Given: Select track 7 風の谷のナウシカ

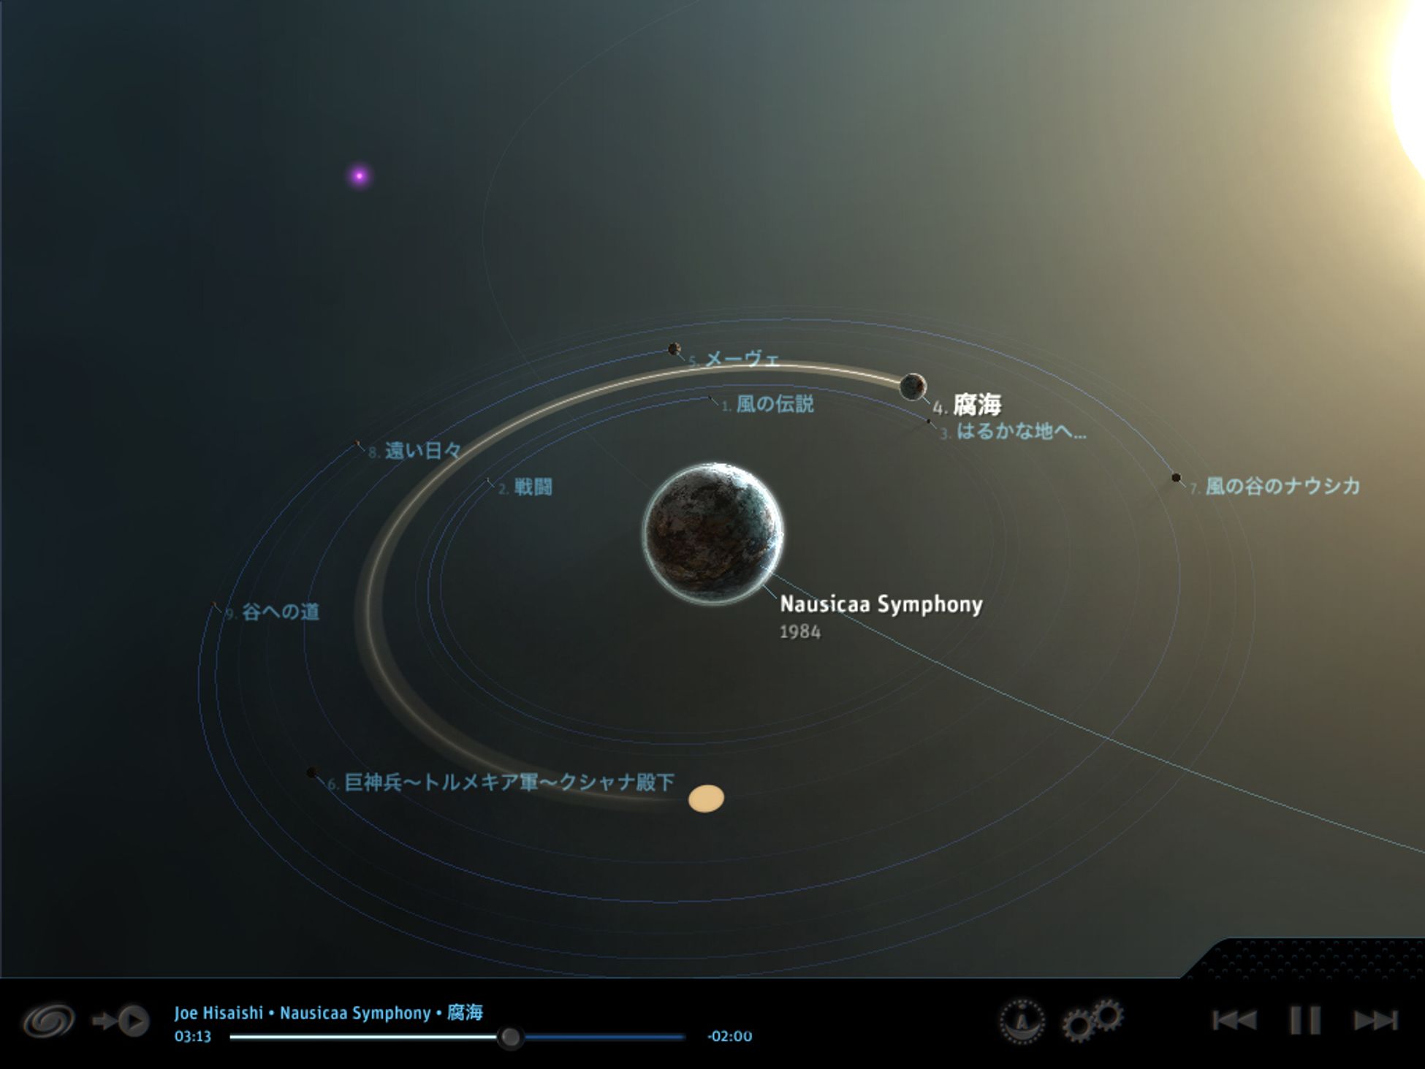Looking at the screenshot, I should click(1274, 486).
